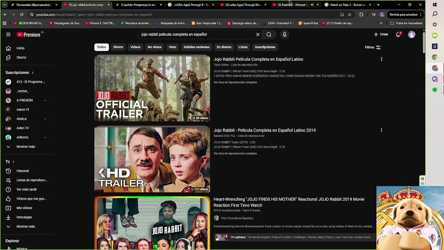
Task: Select the Subidas recientes filter chip
Action: (196, 47)
